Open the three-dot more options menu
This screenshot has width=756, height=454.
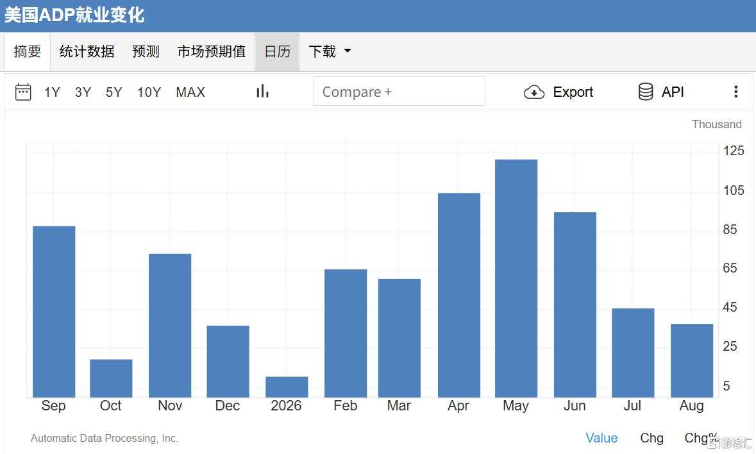(x=735, y=92)
